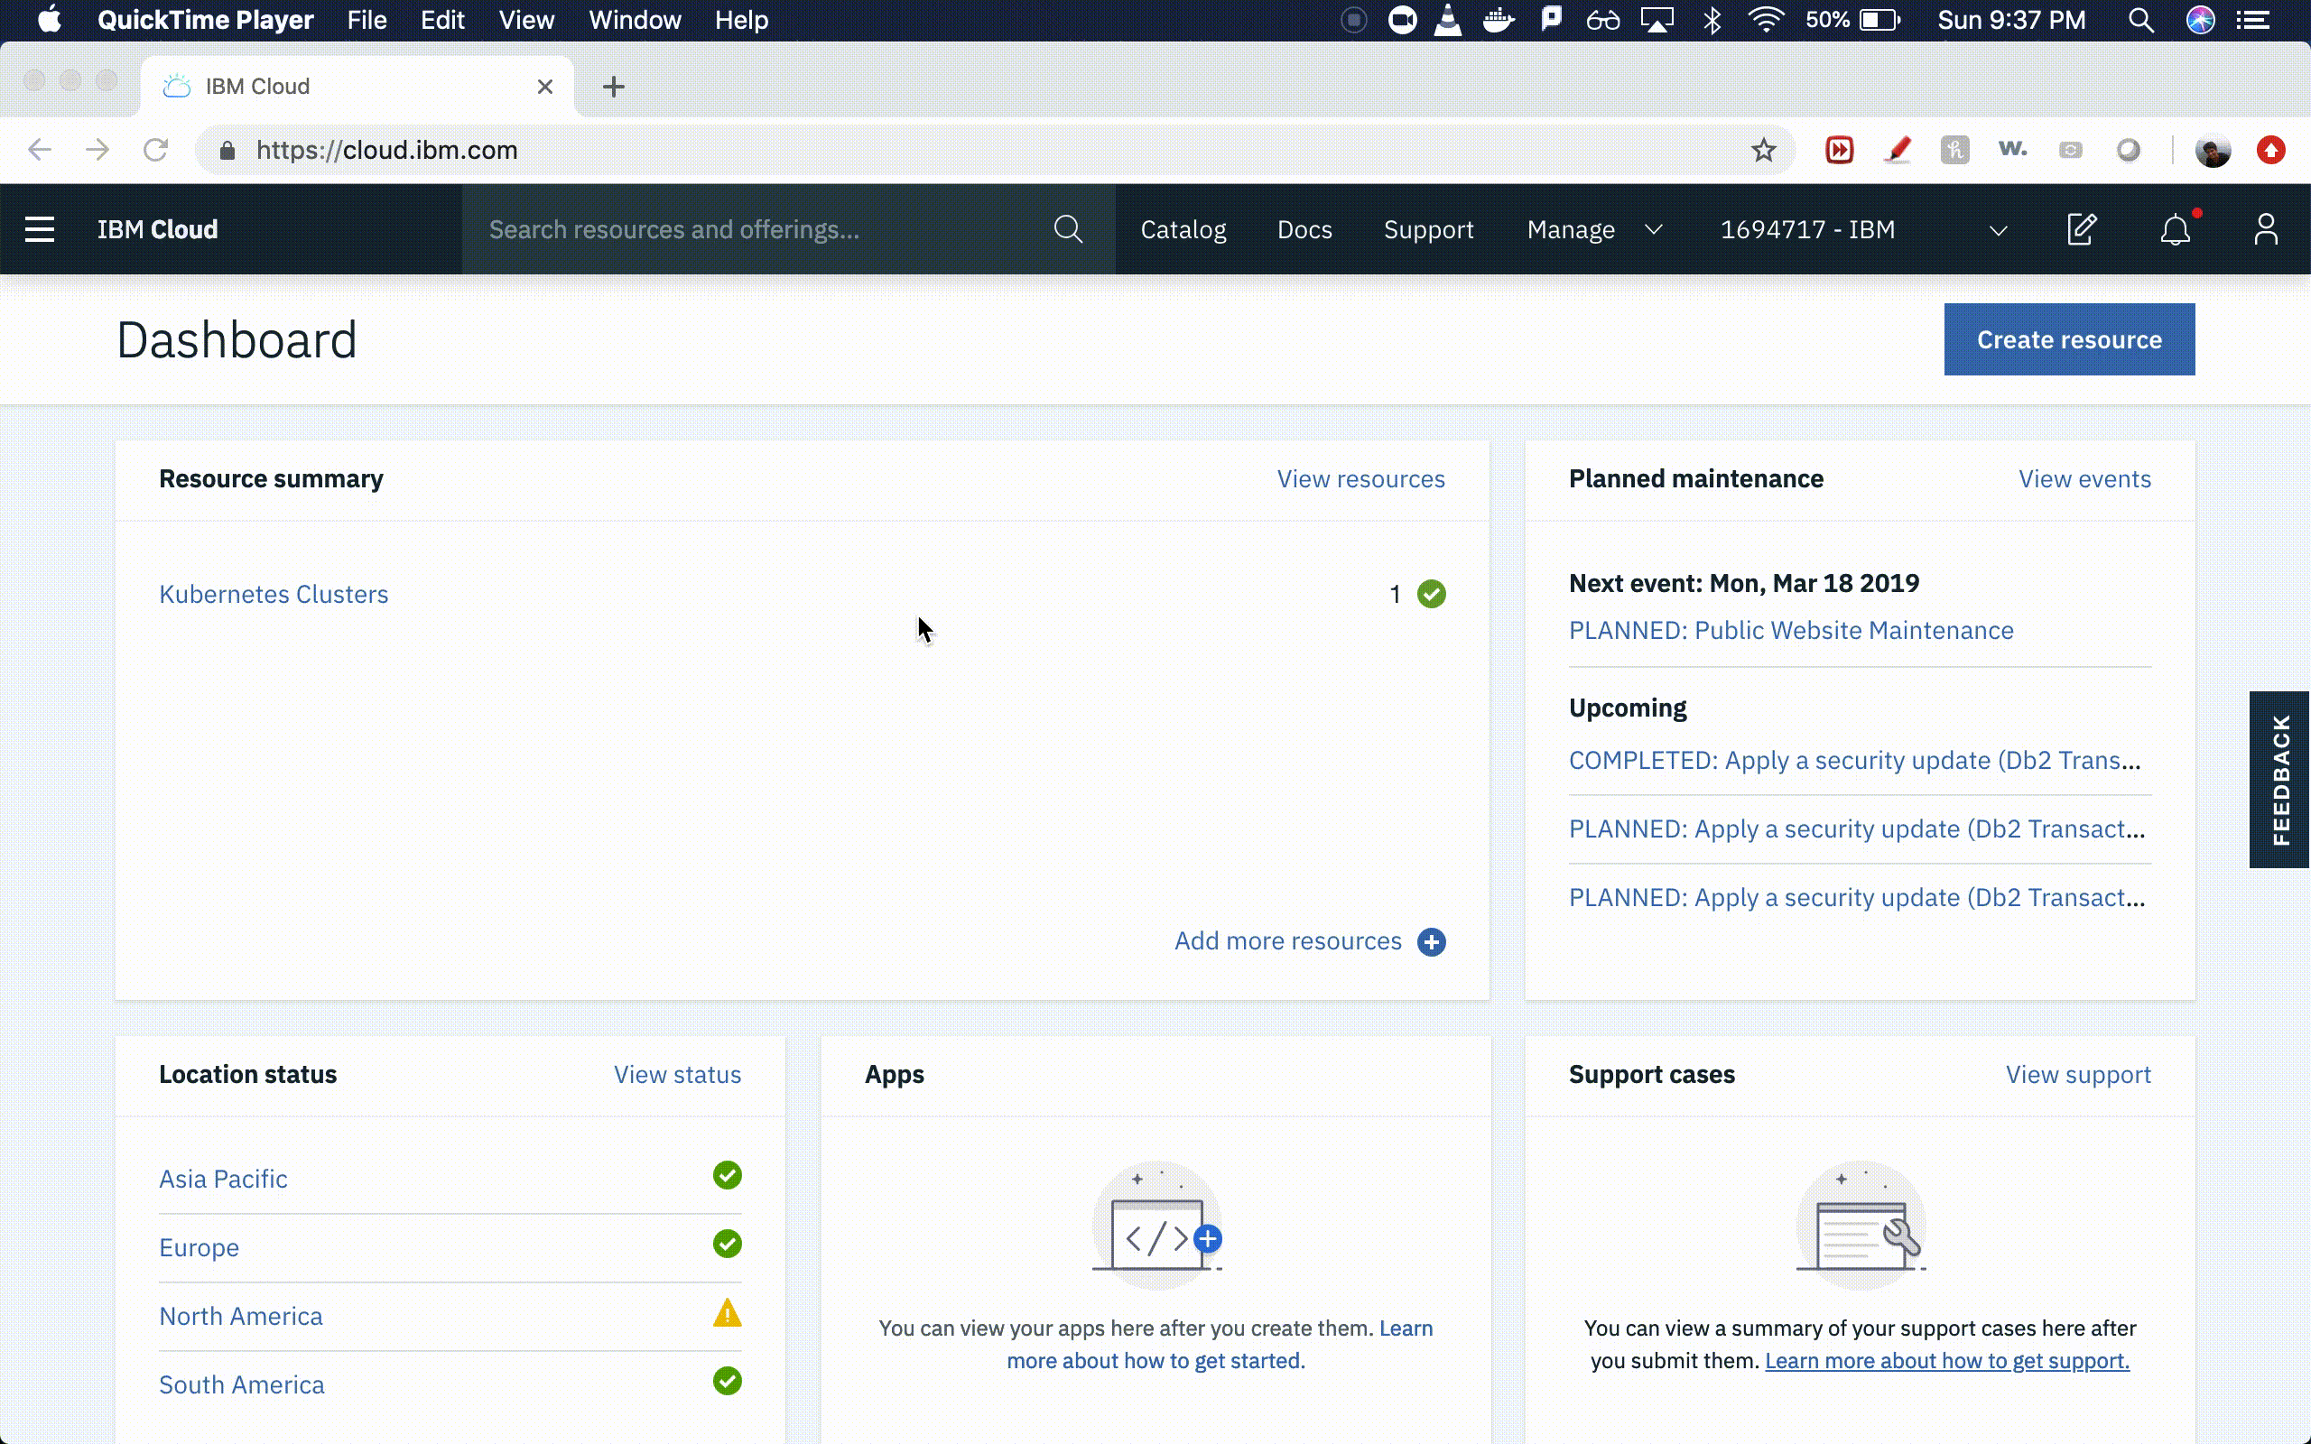Open QuickTime Player File menu

367,20
